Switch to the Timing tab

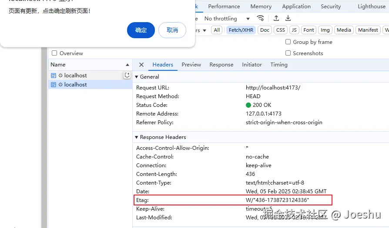279,65
